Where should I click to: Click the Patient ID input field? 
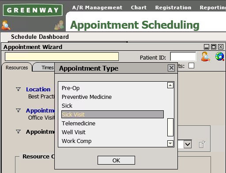[x=183, y=56]
